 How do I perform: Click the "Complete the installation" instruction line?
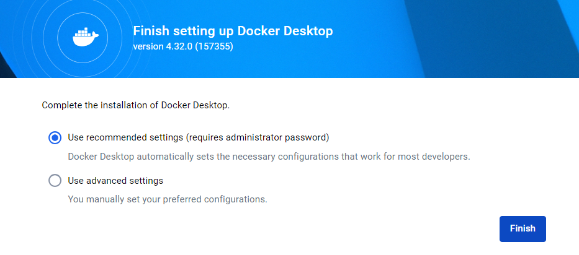(135, 105)
